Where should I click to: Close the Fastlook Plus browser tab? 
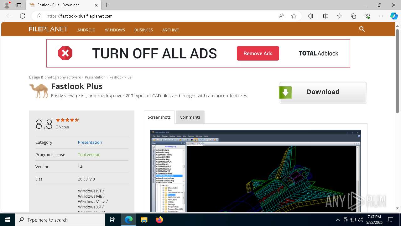click(x=96, y=5)
